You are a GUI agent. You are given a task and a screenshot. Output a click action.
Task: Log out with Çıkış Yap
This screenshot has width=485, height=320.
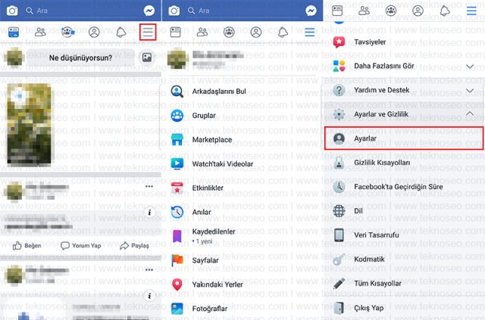pyautogui.click(x=404, y=308)
